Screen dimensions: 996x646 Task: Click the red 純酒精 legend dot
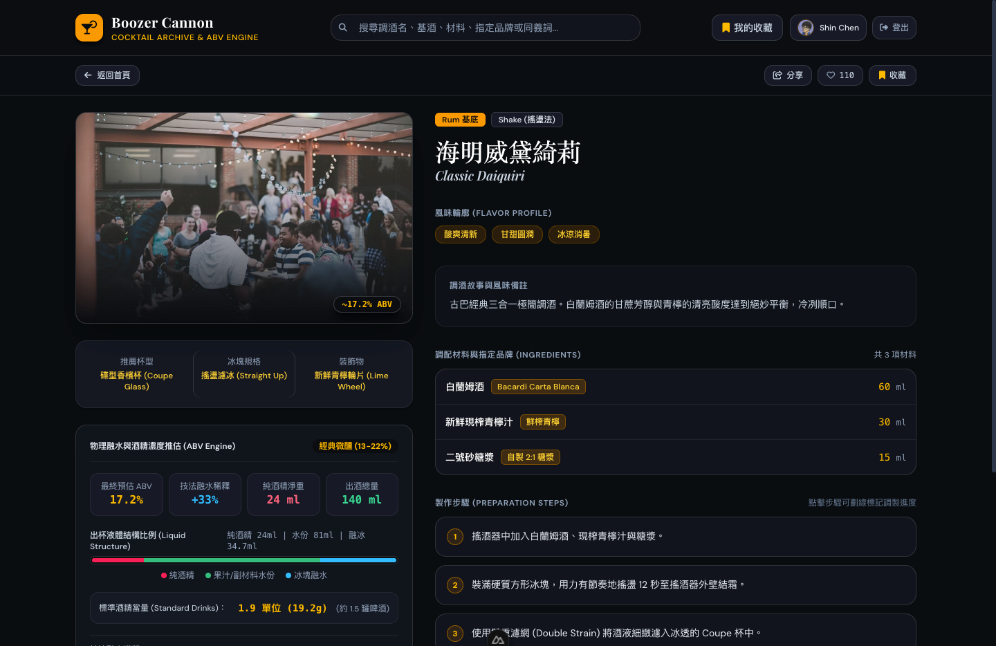164,575
